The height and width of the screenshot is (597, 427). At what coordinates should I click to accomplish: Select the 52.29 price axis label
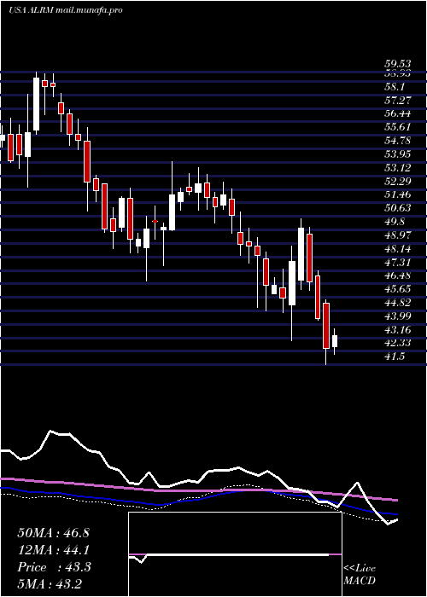(398, 181)
